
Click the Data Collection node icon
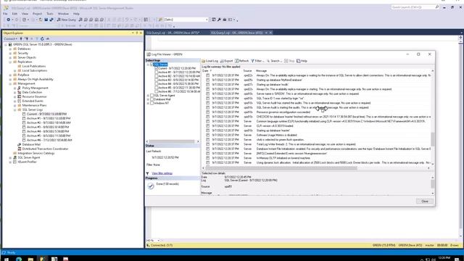tap(20, 92)
